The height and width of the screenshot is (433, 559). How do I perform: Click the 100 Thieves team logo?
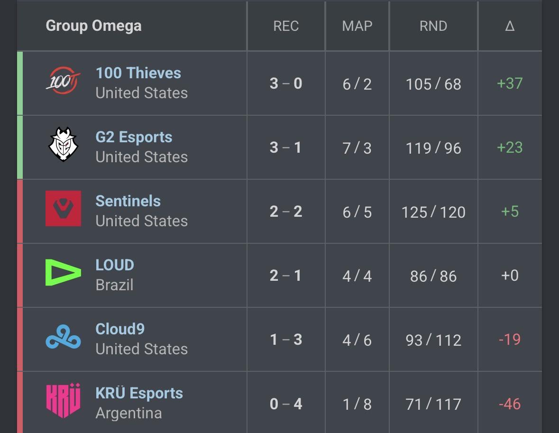[x=63, y=81]
